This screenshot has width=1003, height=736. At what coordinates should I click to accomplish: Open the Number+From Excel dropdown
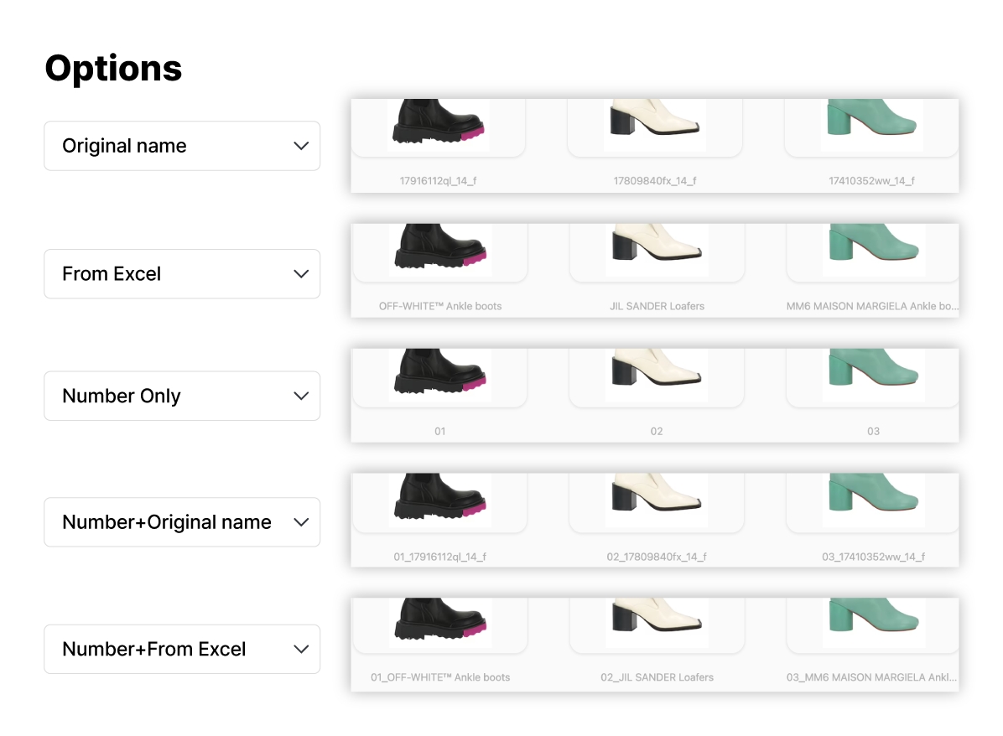point(181,649)
